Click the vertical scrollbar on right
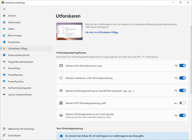This screenshot has height=140, width=192. (191, 60)
